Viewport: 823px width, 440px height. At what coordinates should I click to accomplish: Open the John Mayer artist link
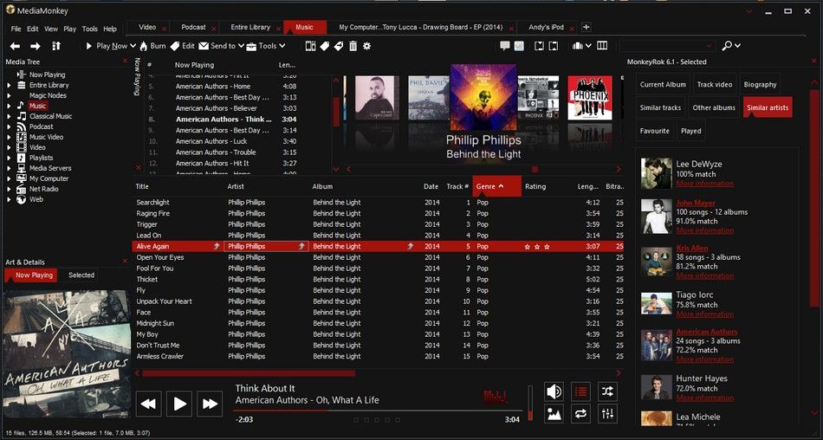696,204
